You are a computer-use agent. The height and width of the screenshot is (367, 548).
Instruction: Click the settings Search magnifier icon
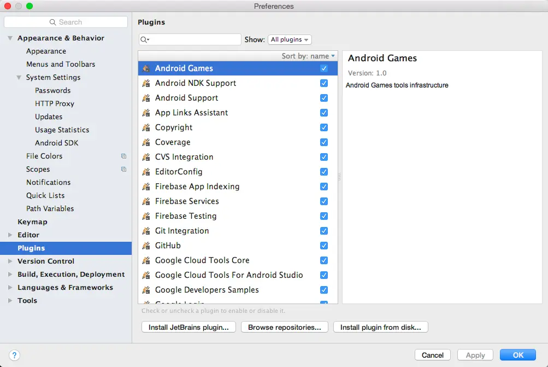pyautogui.click(x=53, y=22)
